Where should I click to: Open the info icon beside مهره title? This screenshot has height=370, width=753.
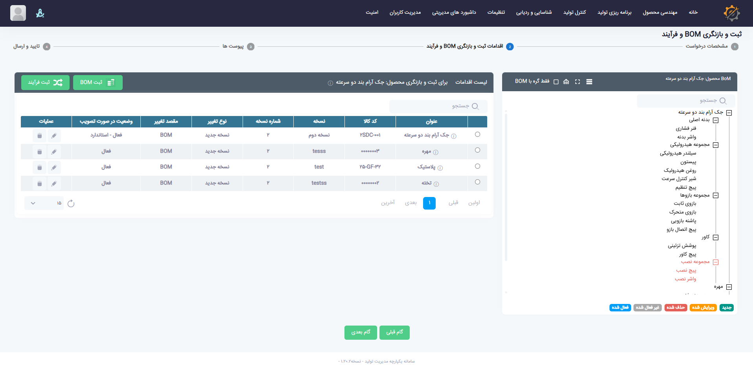(436, 152)
